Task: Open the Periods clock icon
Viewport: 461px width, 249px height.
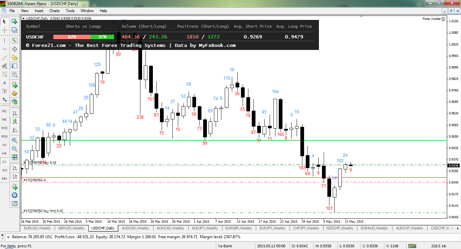Action: pyautogui.click(x=15, y=195)
